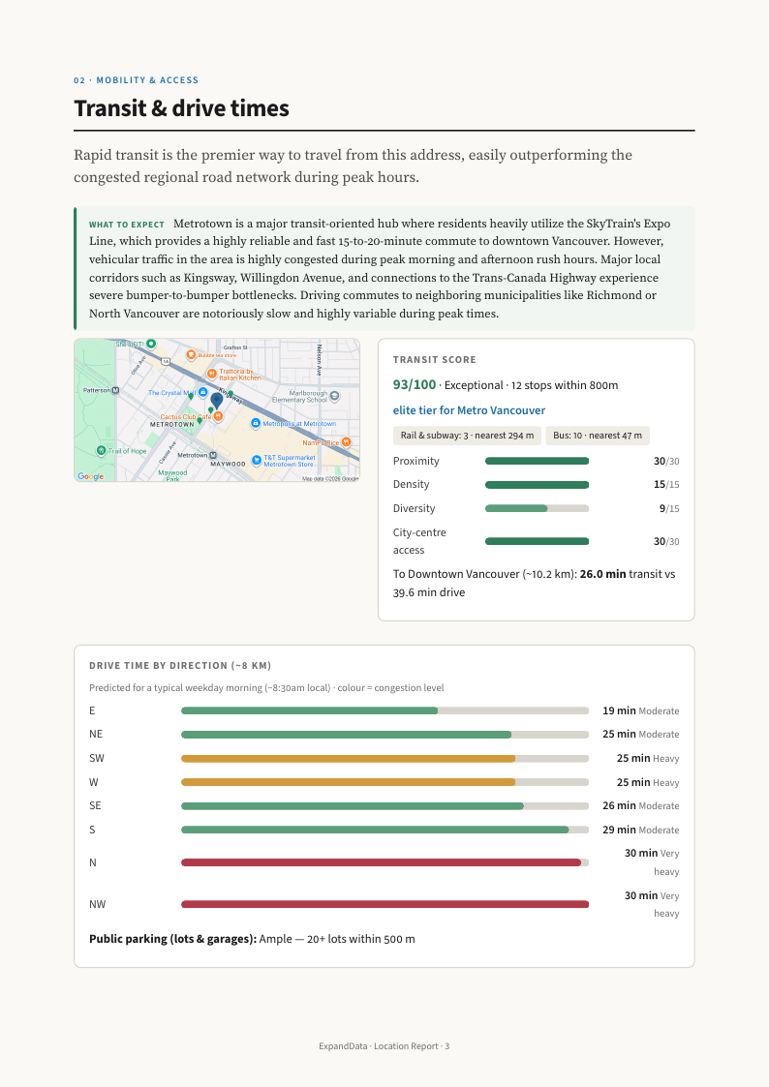Click the 19 min Moderate value
769x1087 pixels.
(641, 710)
